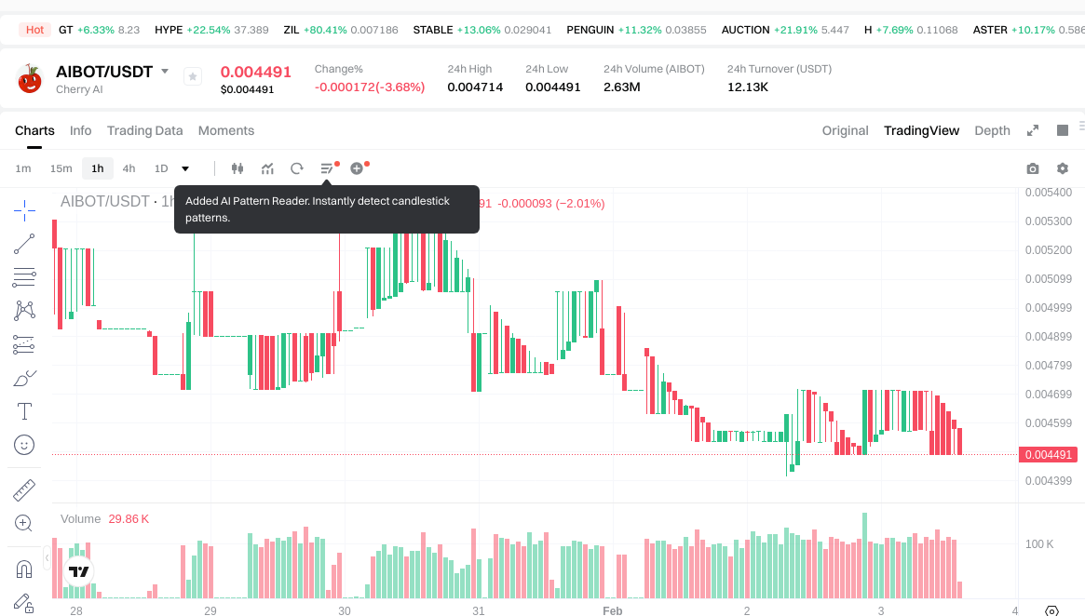
Task: Select the text annotation tool
Action: click(24, 411)
